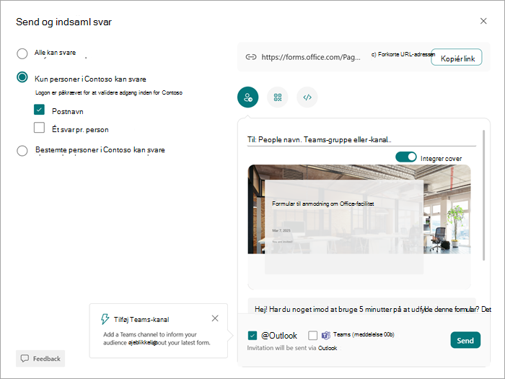Click the 'Send og indsaml svar' title
The width and height of the screenshot is (505, 379).
pos(63,22)
